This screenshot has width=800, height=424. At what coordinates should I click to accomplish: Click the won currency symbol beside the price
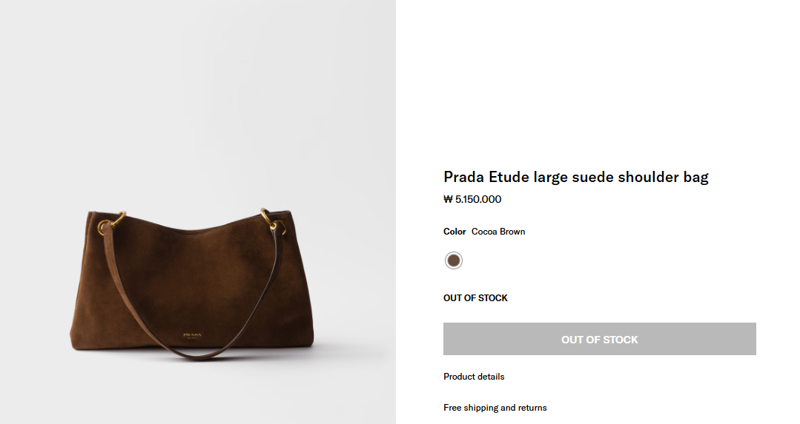[448, 199]
